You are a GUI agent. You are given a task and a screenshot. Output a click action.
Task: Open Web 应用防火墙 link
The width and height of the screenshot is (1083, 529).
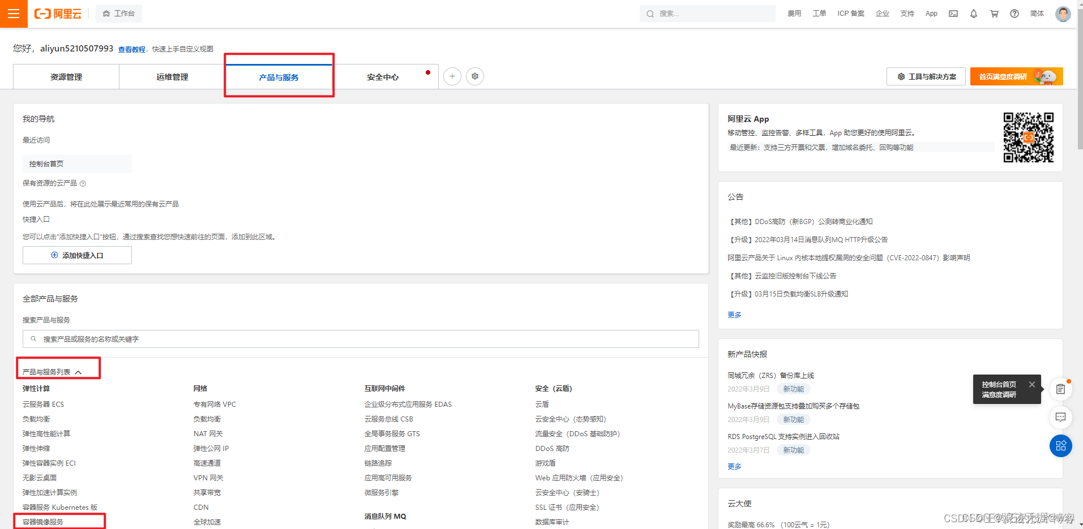click(579, 478)
